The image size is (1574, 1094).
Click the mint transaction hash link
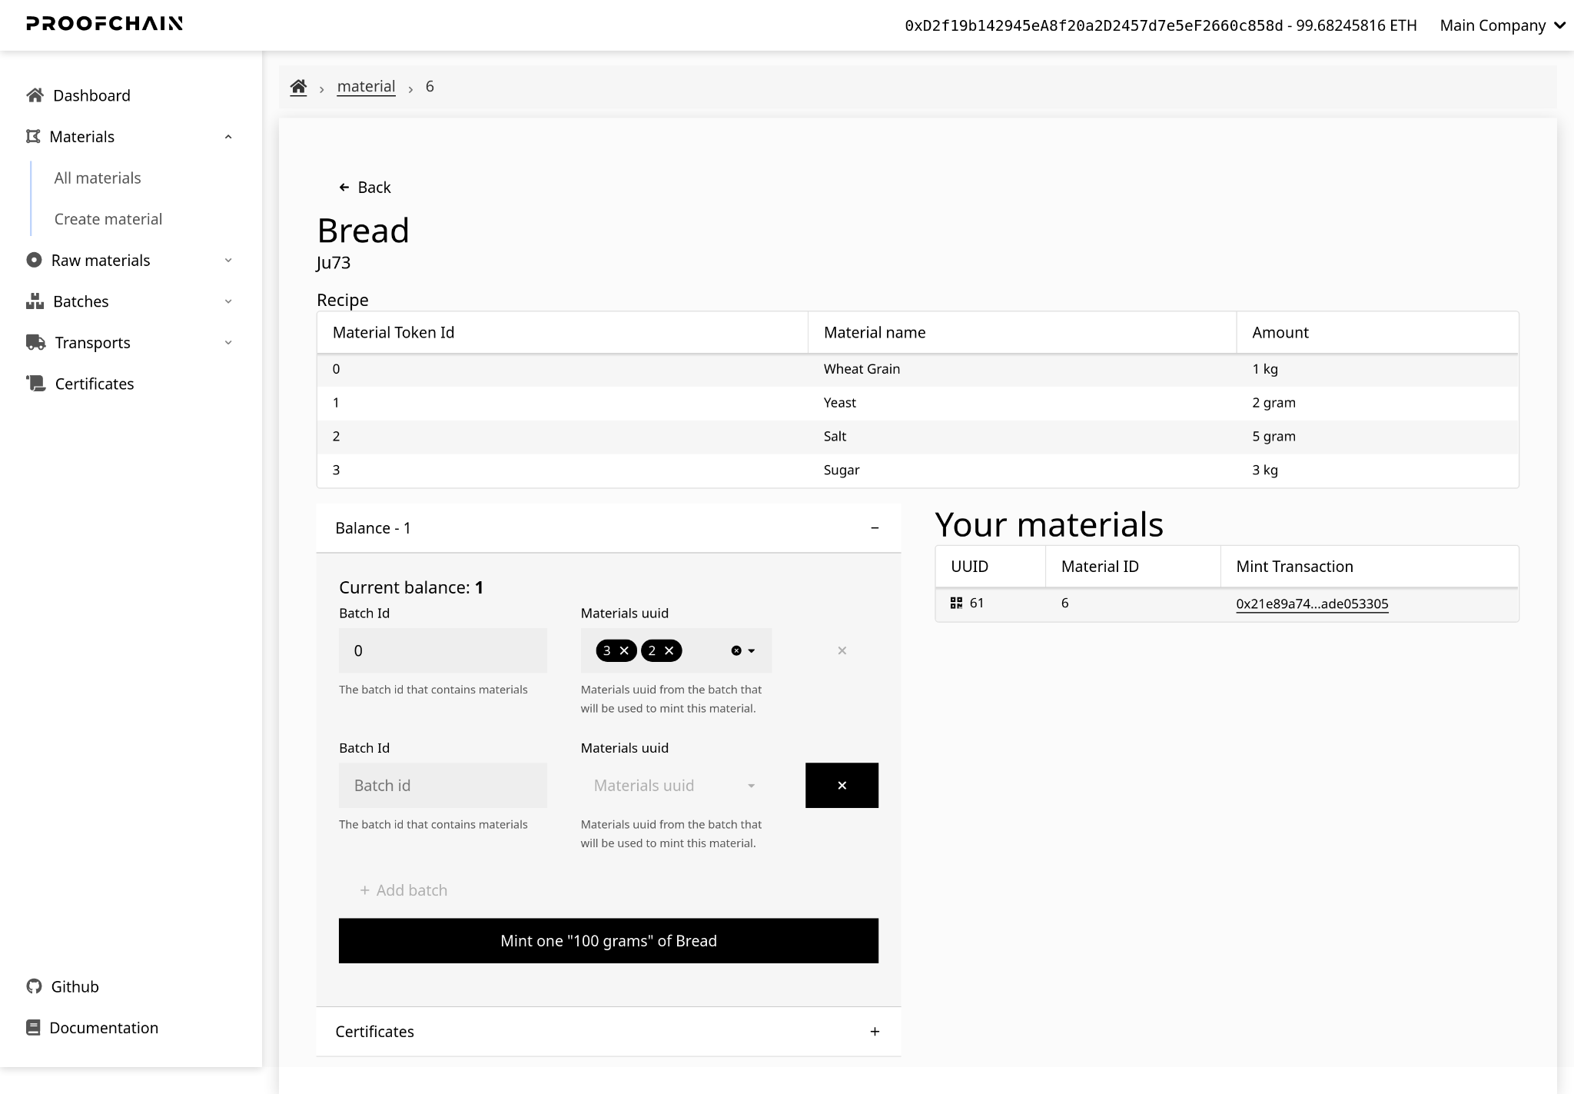(1312, 604)
